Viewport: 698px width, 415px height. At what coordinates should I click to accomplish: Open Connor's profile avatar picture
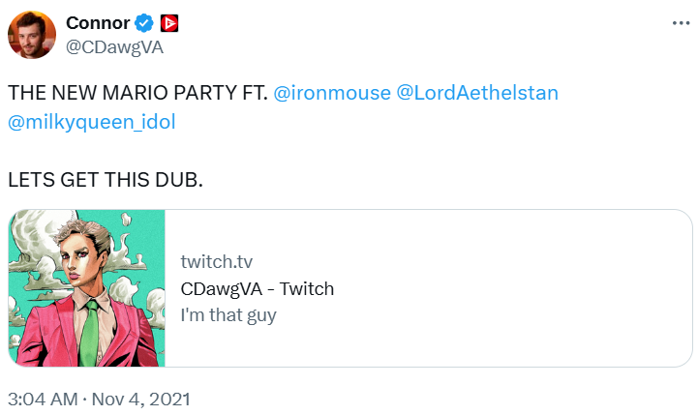pos(32,35)
